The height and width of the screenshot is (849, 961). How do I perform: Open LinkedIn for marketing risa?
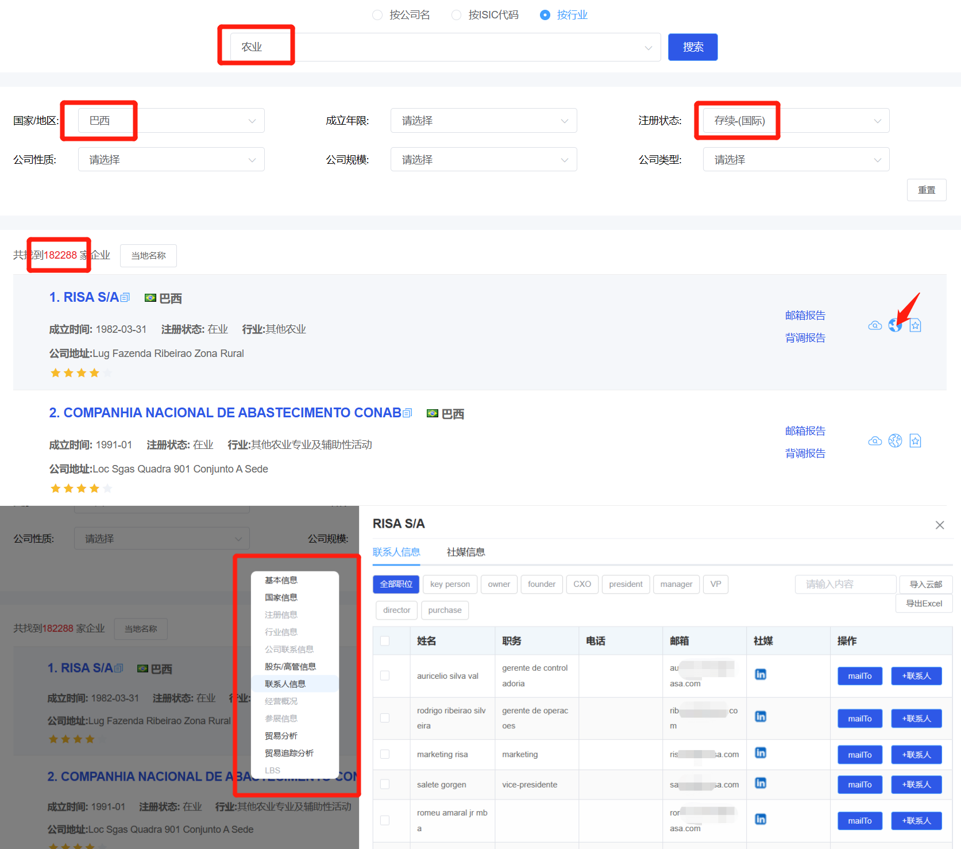761,752
